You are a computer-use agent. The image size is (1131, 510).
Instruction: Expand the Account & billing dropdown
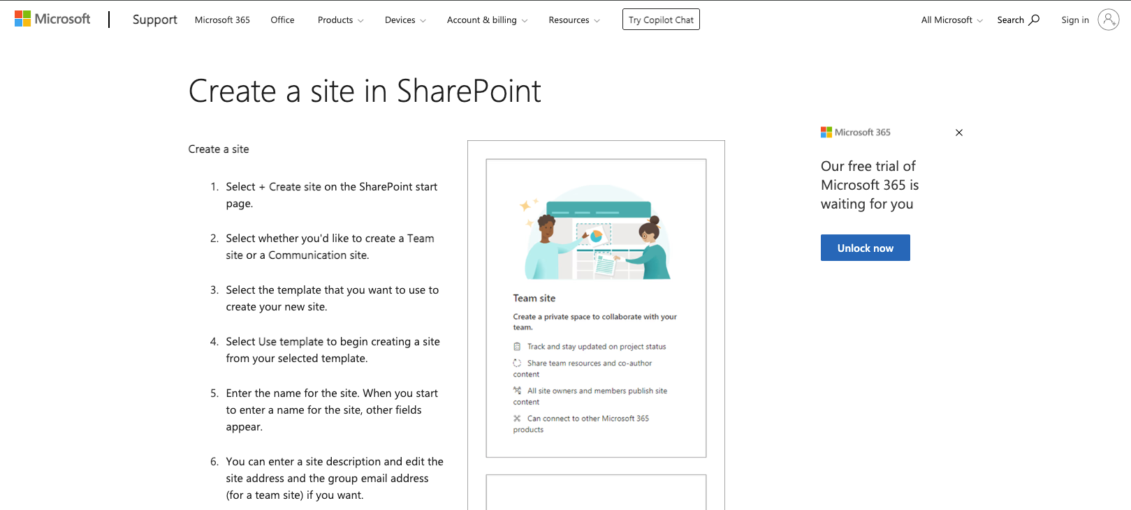click(487, 20)
